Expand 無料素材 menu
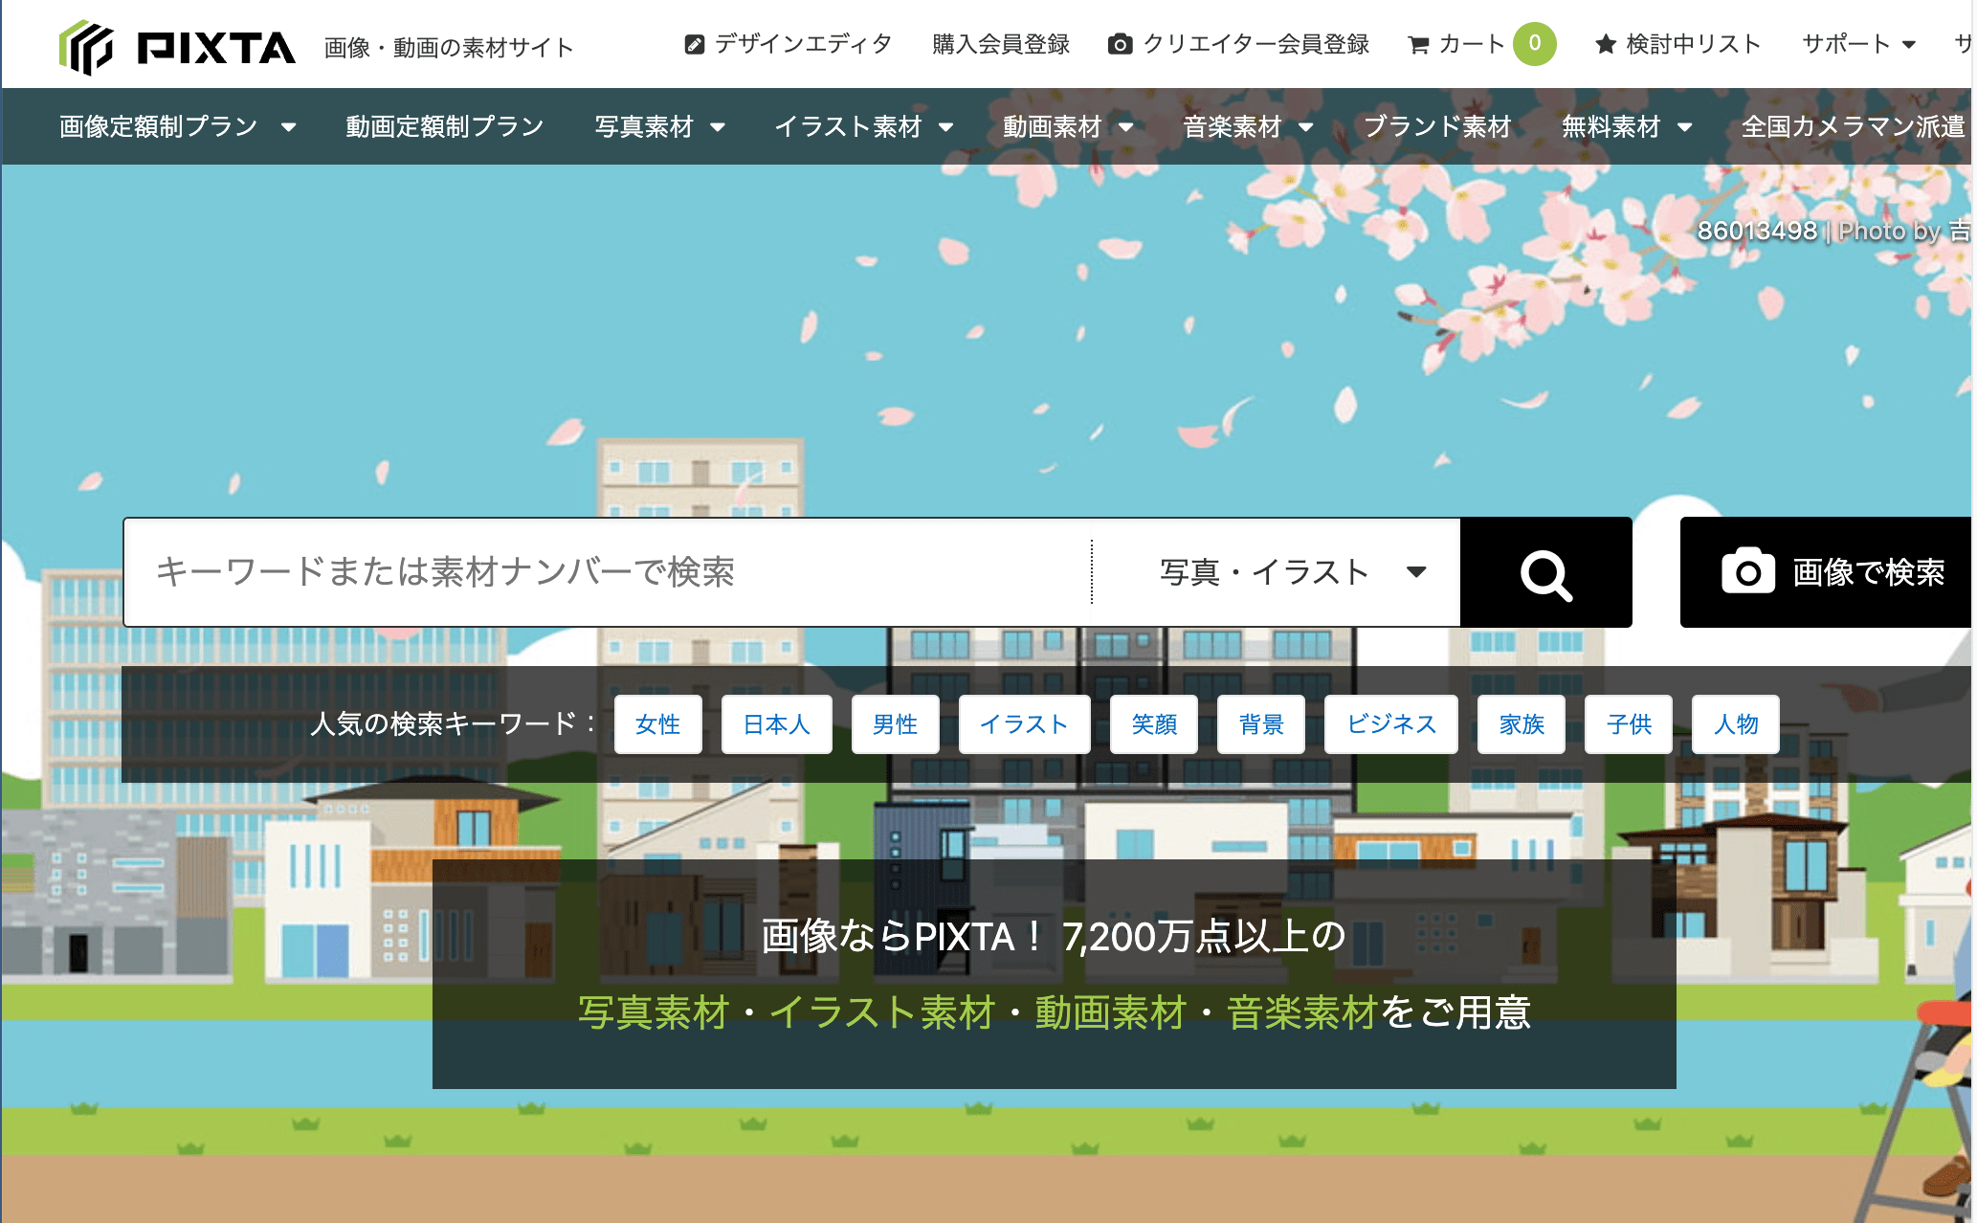 [1627, 126]
